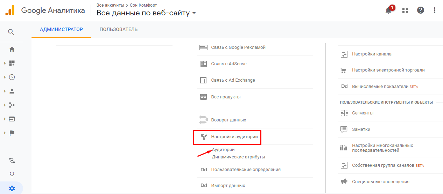Screen dimensions: 443x194
Task: Open Связь с Google Рекламой
Action: click(238, 47)
